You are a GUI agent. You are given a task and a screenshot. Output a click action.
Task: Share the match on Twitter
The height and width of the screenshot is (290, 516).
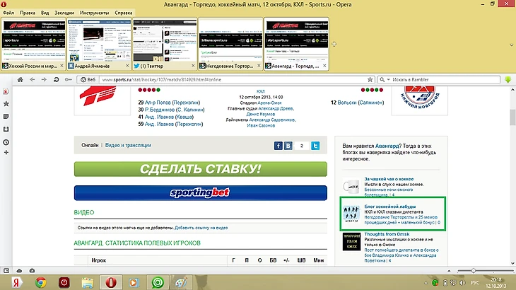click(x=315, y=146)
